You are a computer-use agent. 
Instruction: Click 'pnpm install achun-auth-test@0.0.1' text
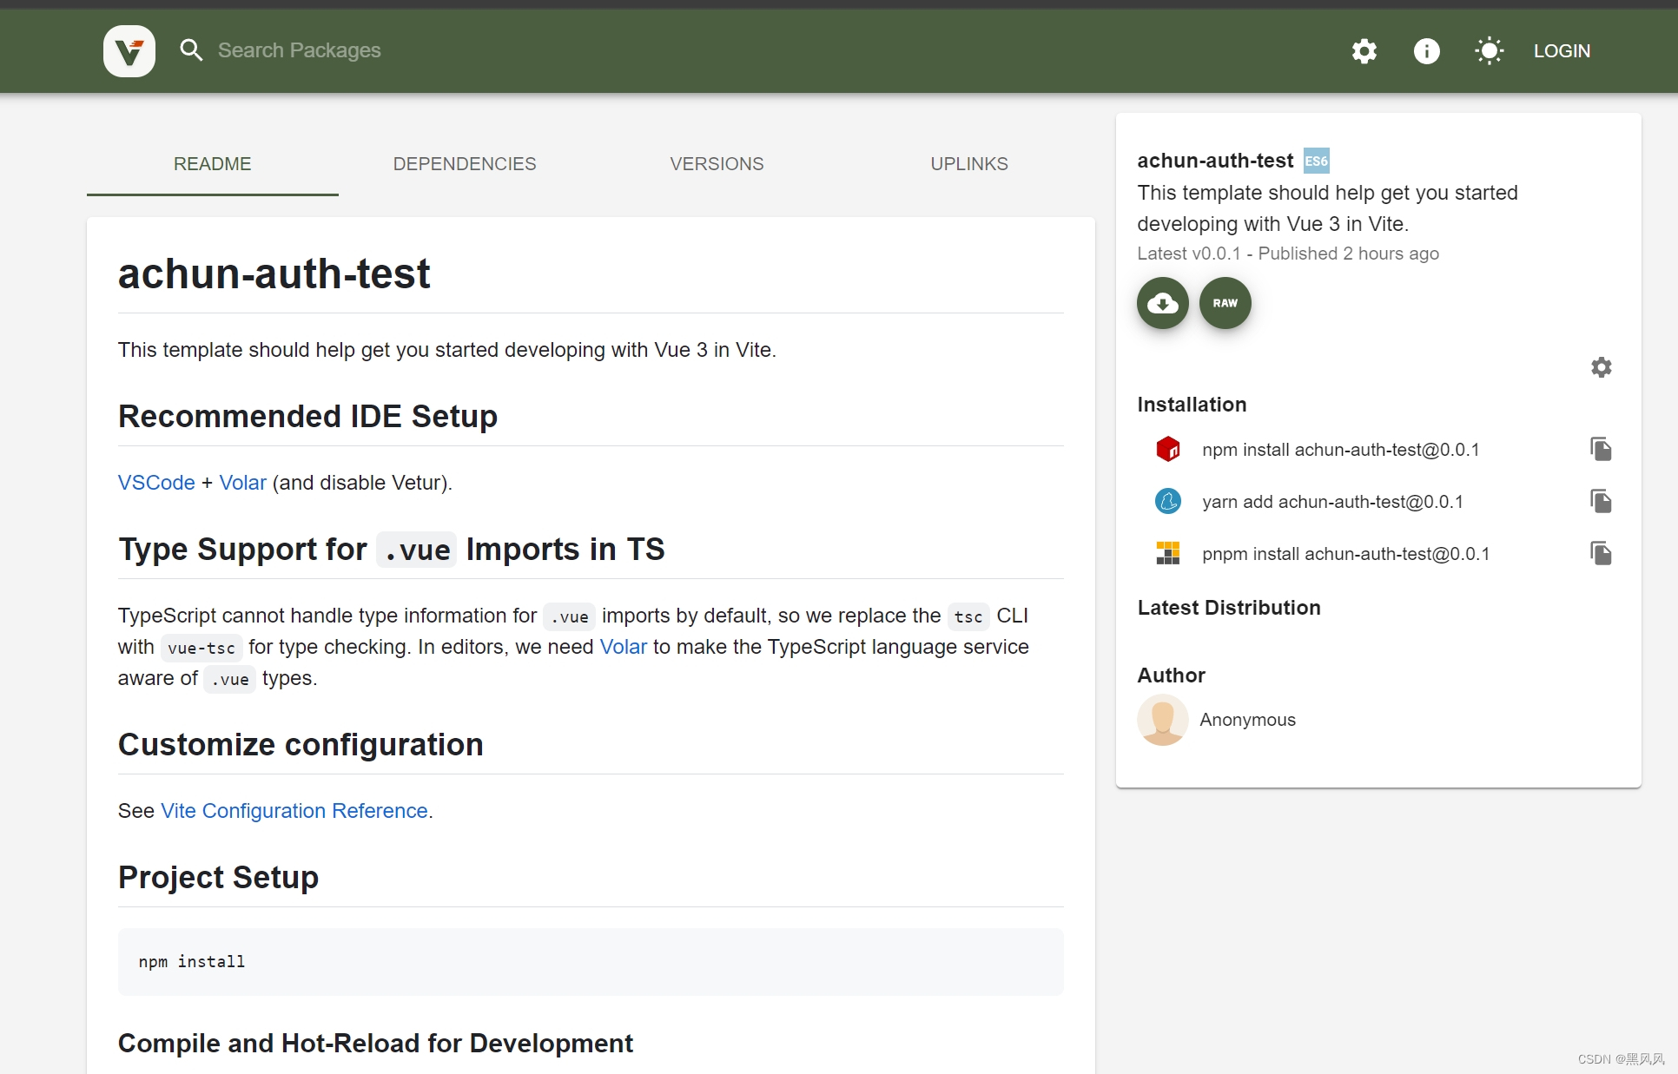[1346, 554]
